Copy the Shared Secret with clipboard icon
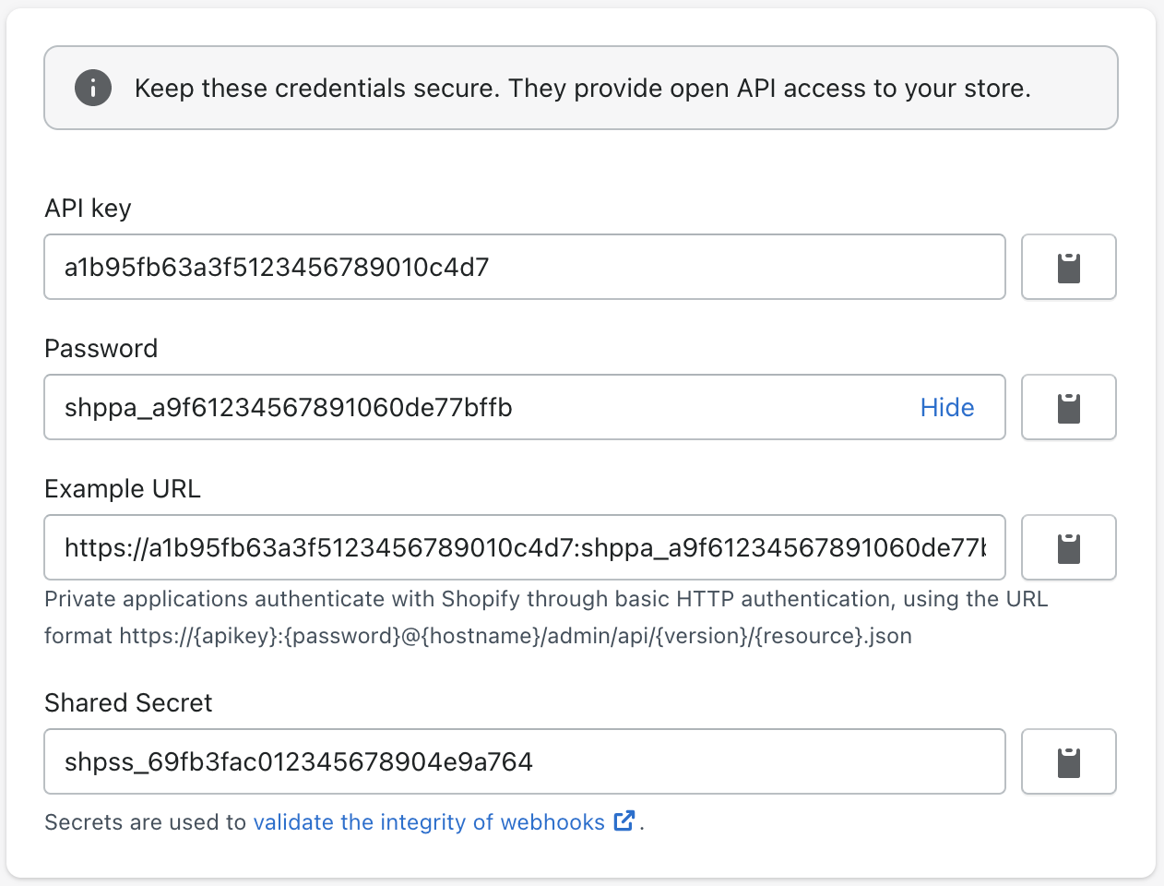The image size is (1164, 886). 1068,761
